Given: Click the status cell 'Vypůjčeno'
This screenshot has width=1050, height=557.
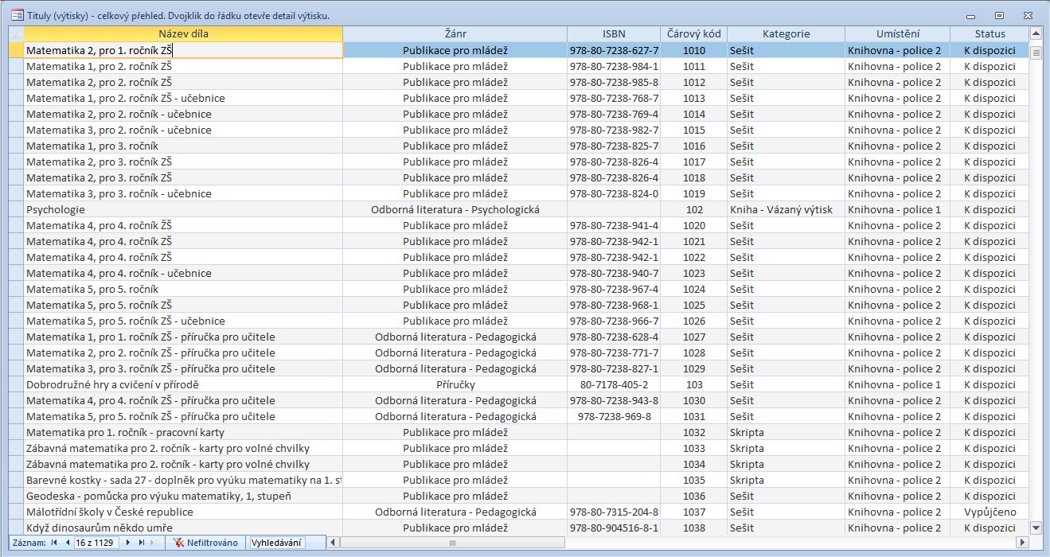Looking at the screenshot, I should click(x=989, y=512).
